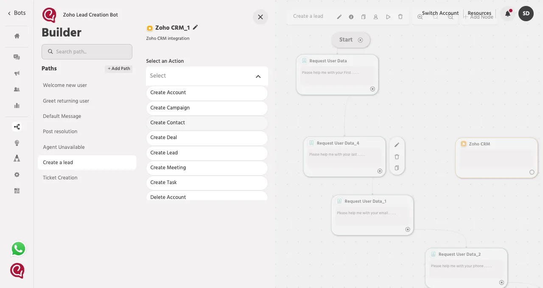
Task: Click the person icon in the path toolbar
Action: pyautogui.click(x=376, y=17)
